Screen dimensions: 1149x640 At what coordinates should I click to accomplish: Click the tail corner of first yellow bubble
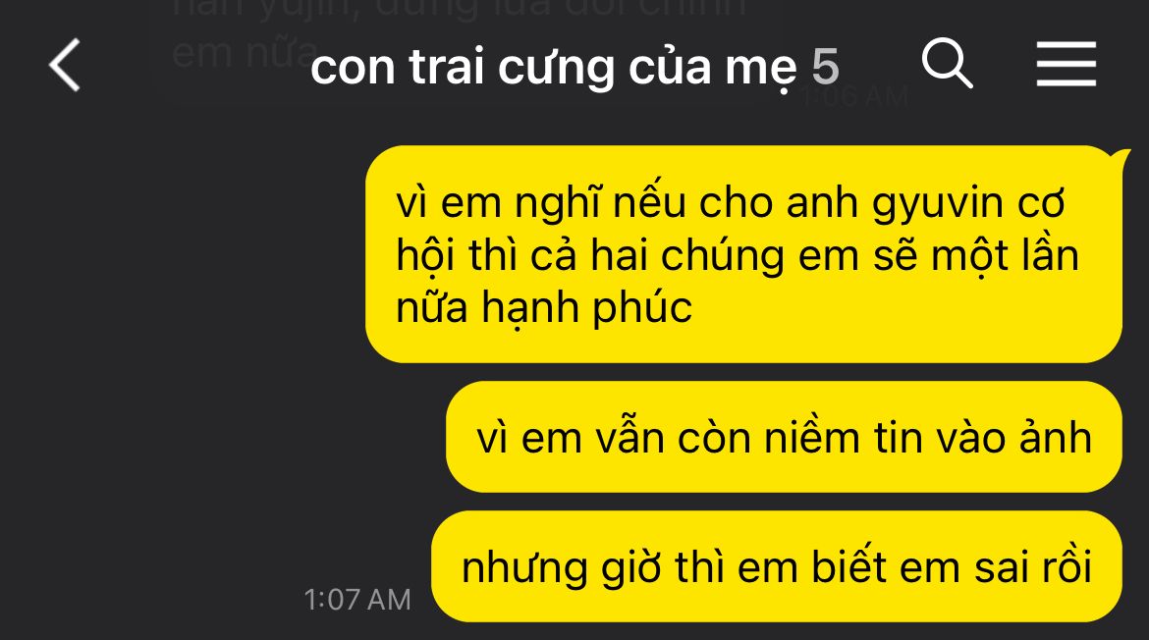pyautogui.click(x=1122, y=156)
